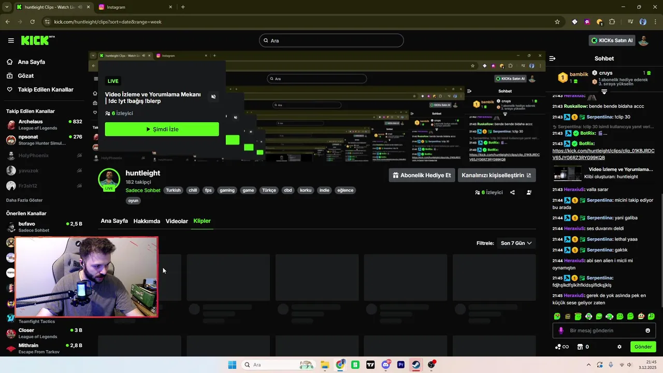Viewport: 663px width, 373px height.
Task: Expand the Son 7 Gün filter dropdown
Action: click(516, 243)
